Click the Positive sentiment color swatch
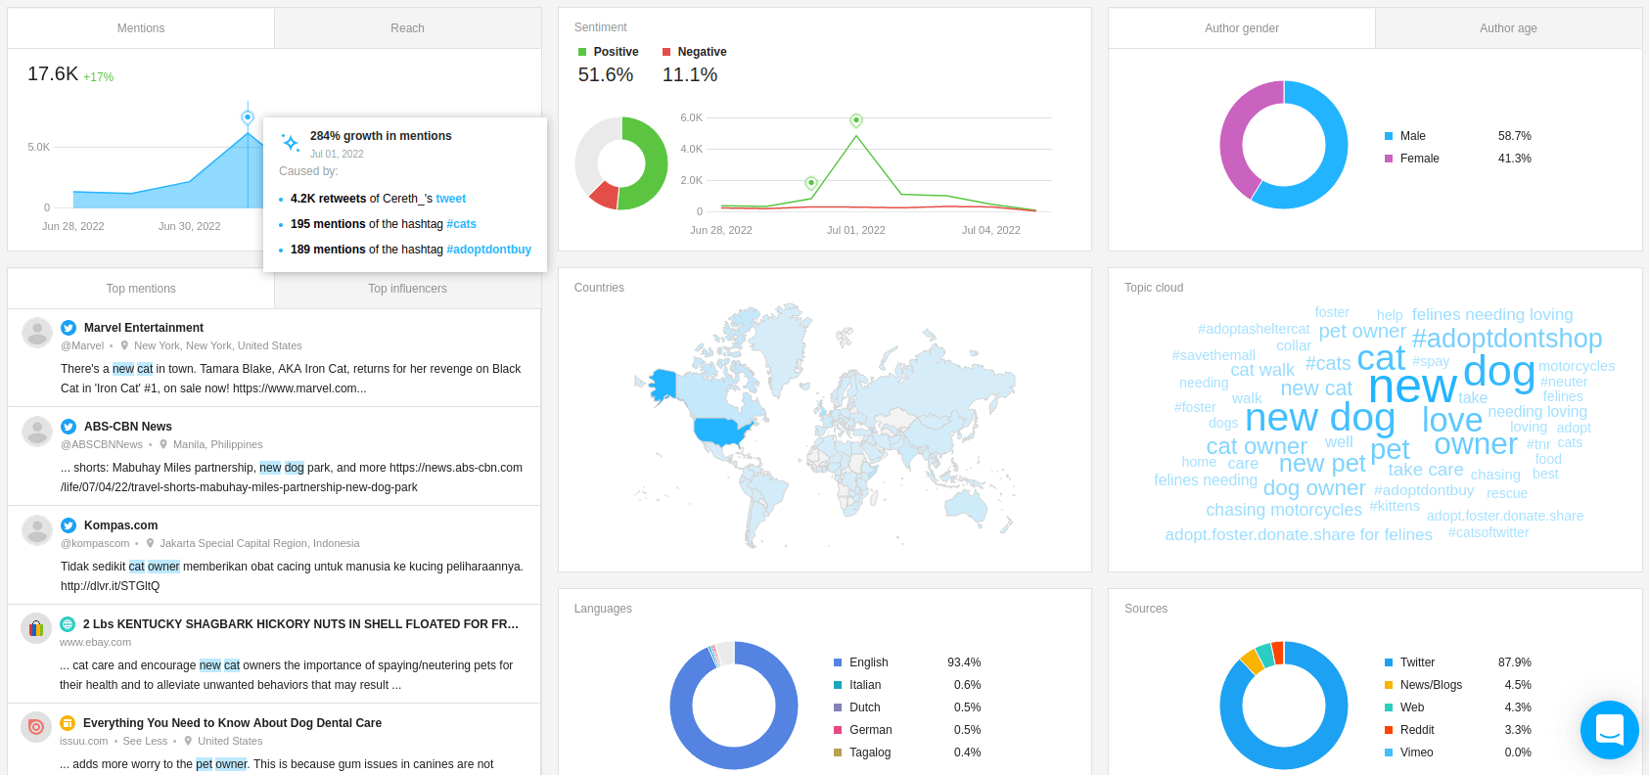Viewport: 1649px width, 775px height. (x=582, y=52)
